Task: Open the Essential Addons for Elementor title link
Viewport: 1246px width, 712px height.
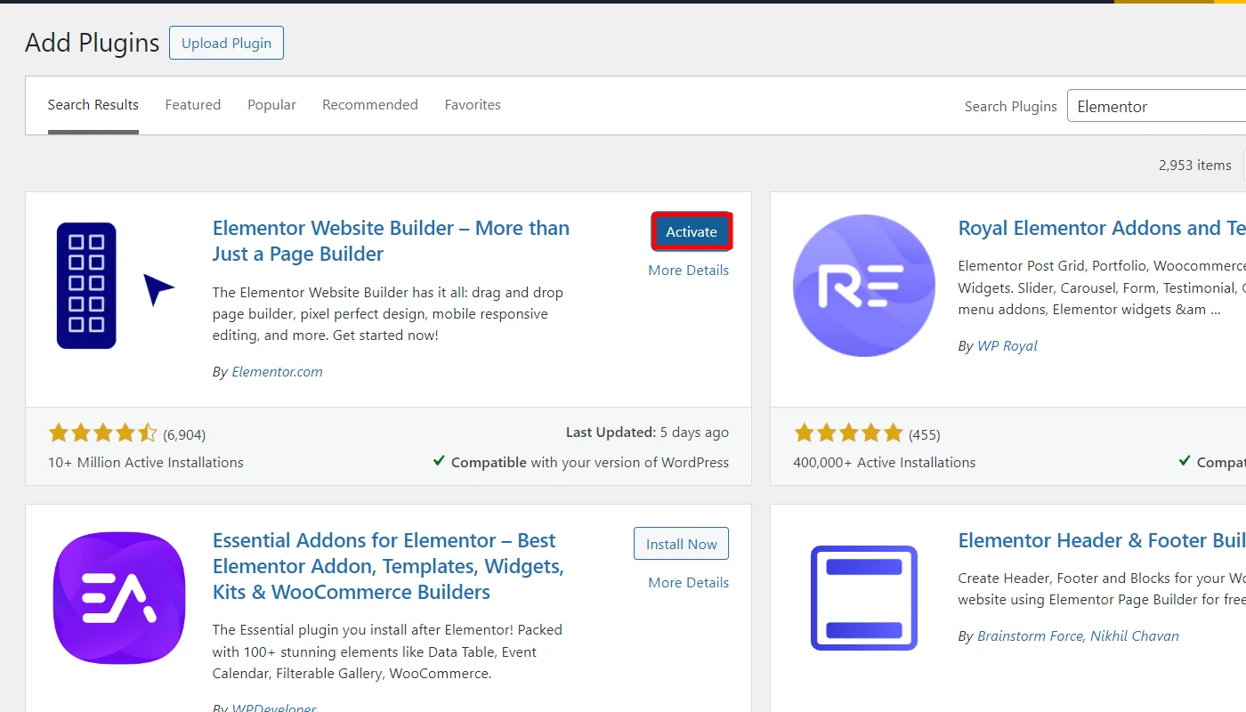Action: (388, 566)
